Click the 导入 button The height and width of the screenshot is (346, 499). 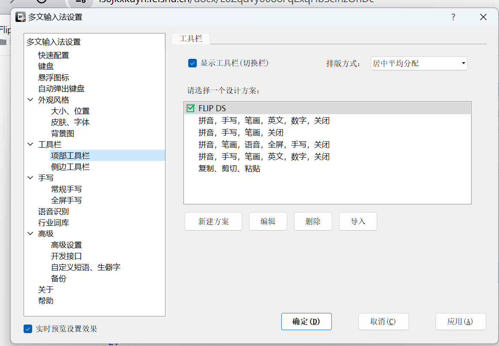(358, 222)
